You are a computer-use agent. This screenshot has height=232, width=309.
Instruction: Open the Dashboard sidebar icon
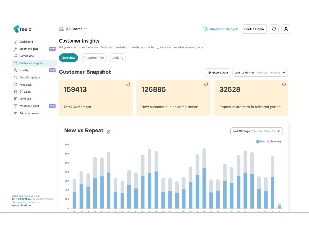pyautogui.click(x=15, y=42)
